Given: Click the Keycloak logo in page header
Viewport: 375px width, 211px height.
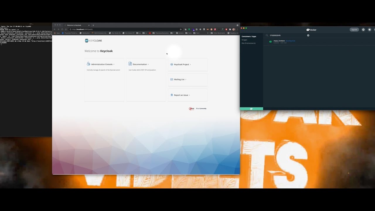Looking at the screenshot, I should (93, 41).
